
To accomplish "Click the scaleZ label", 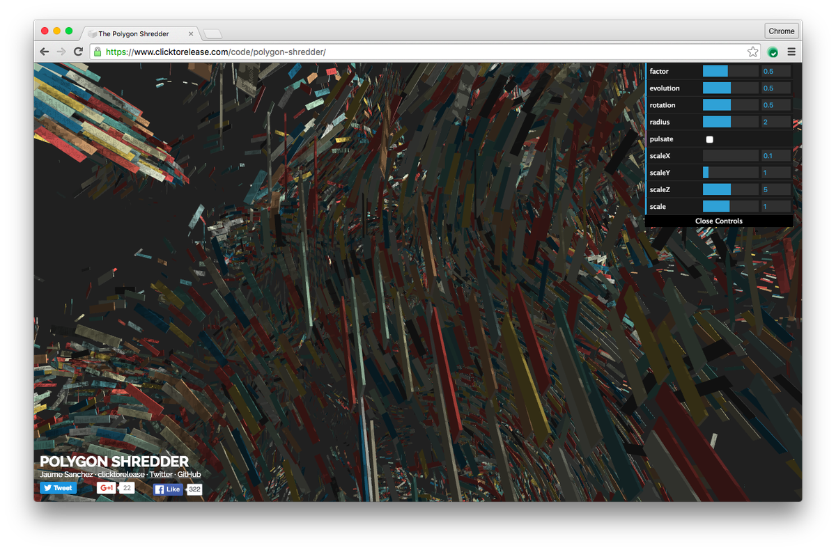I will (660, 189).
